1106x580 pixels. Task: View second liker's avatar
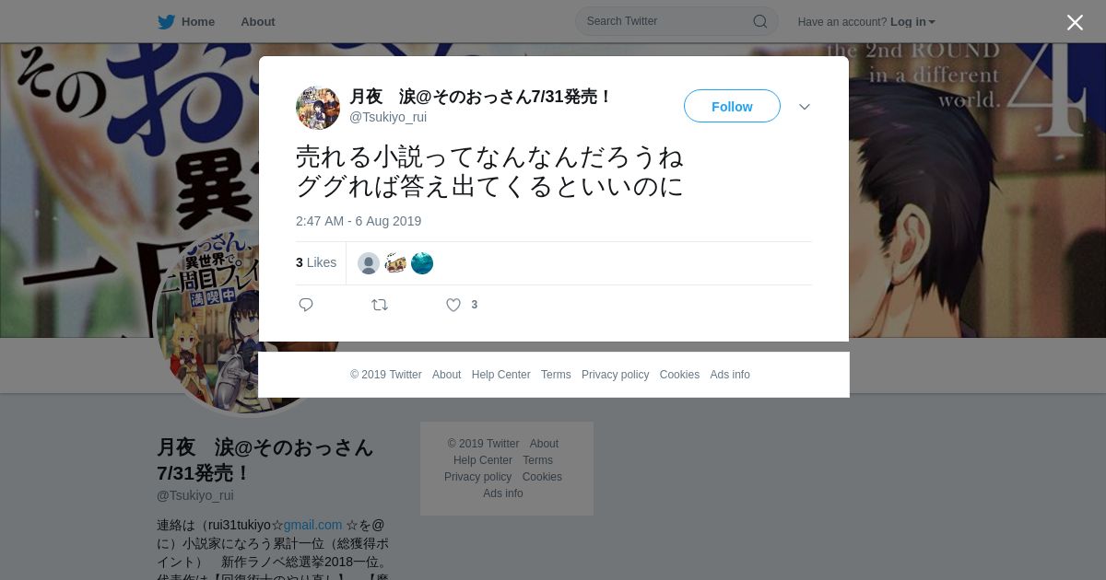pos(395,263)
